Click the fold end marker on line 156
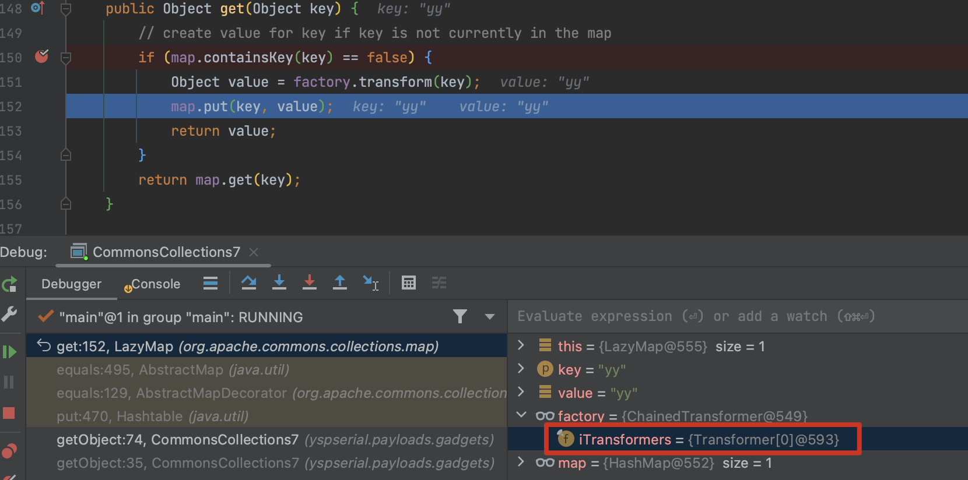This screenshot has height=480, width=968. coord(66,204)
